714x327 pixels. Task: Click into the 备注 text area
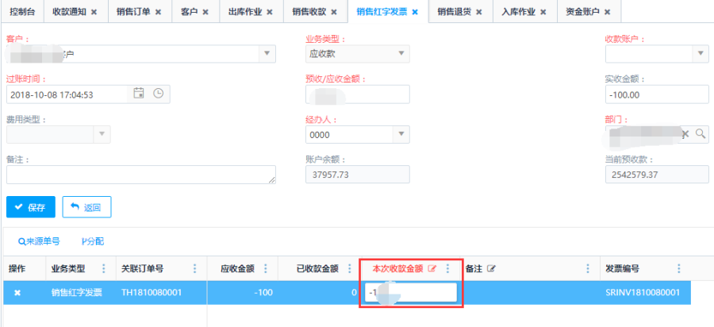tap(140, 175)
